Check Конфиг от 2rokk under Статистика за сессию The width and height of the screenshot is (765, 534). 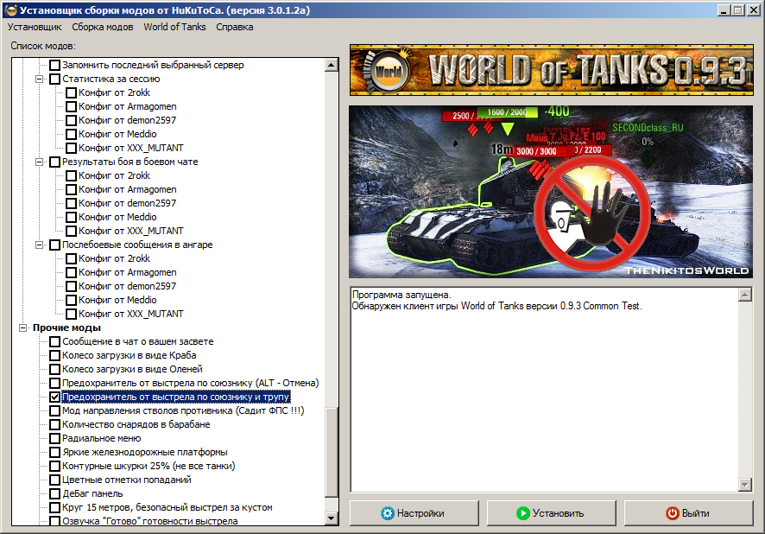[x=71, y=92]
